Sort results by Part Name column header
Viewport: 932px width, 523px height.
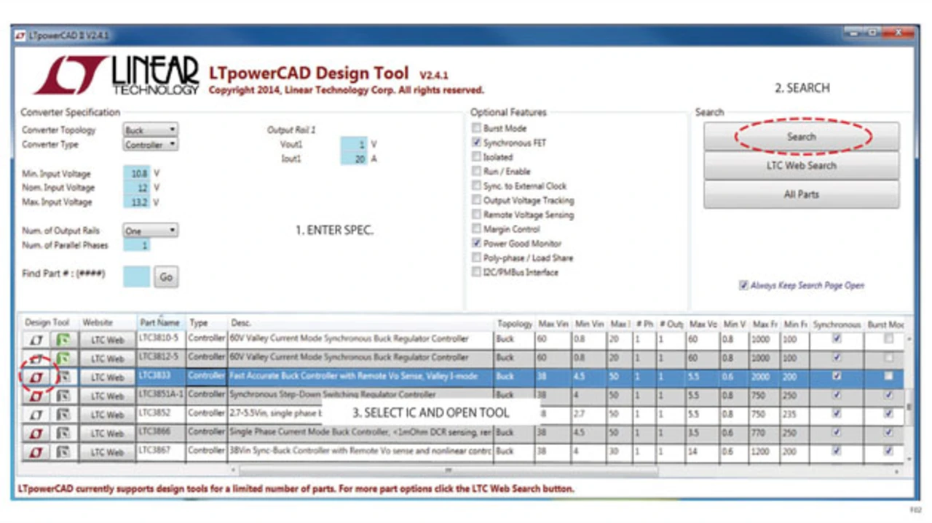(x=159, y=322)
